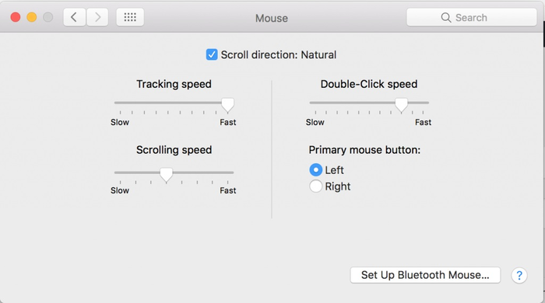
Task: Click the Scrolling speed slider thumb
Action: click(x=166, y=175)
